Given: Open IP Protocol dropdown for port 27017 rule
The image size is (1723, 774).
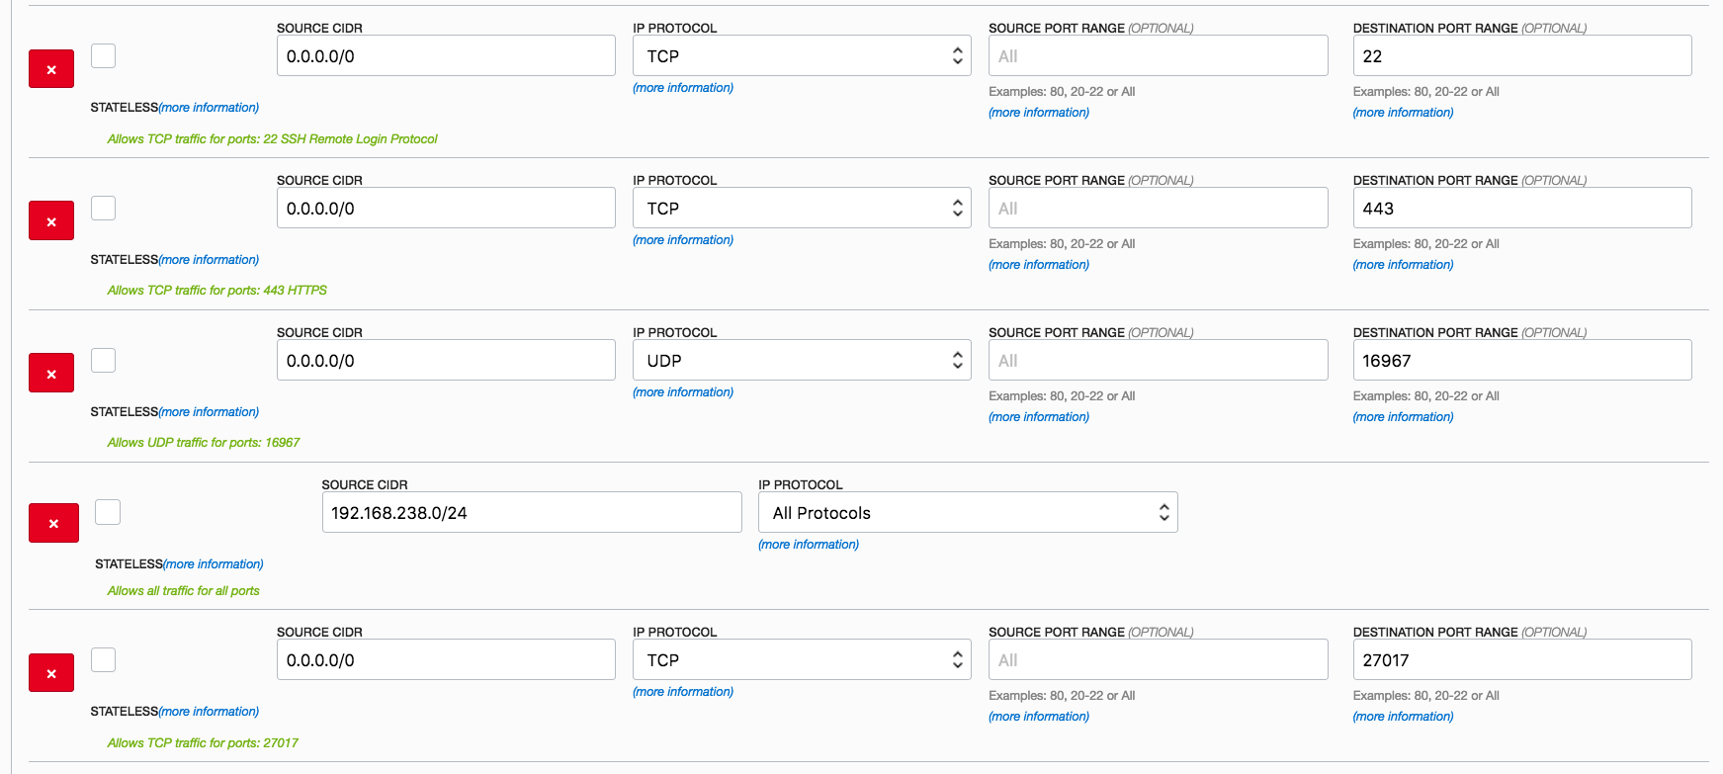Looking at the screenshot, I should 802,660.
